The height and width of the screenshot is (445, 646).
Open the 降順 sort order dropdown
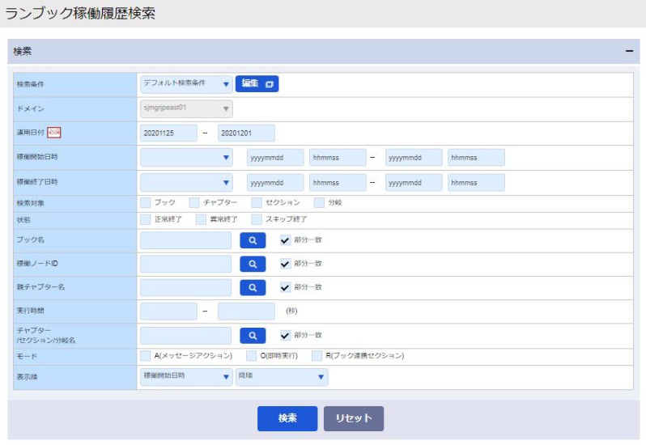point(282,377)
